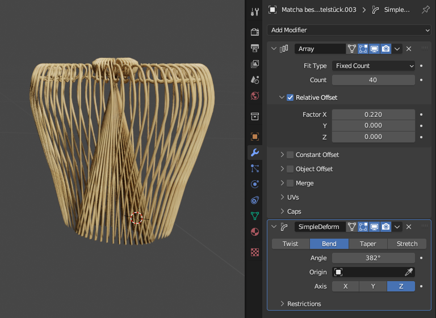
Task: Select the Taper deform mode
Action: point(367,244)
